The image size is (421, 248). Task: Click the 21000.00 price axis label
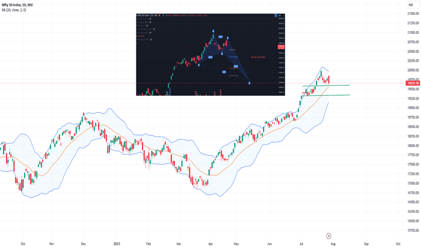[x=413, y=33]
